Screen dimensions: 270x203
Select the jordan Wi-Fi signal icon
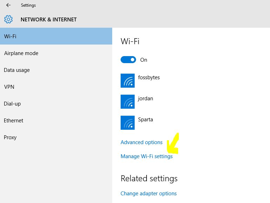pyautogui.click(x=128, y=102)
